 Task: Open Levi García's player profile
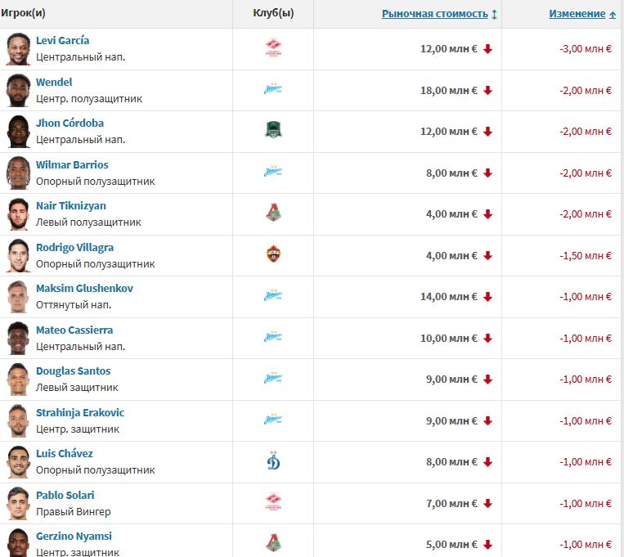(x=63, y=41)
